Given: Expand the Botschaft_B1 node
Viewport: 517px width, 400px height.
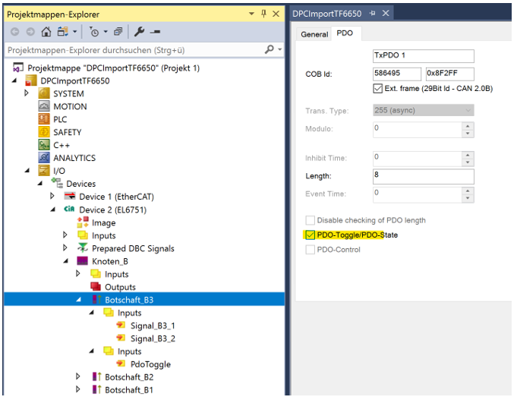Looking at the screenshot, I should [x=77, y=389].
